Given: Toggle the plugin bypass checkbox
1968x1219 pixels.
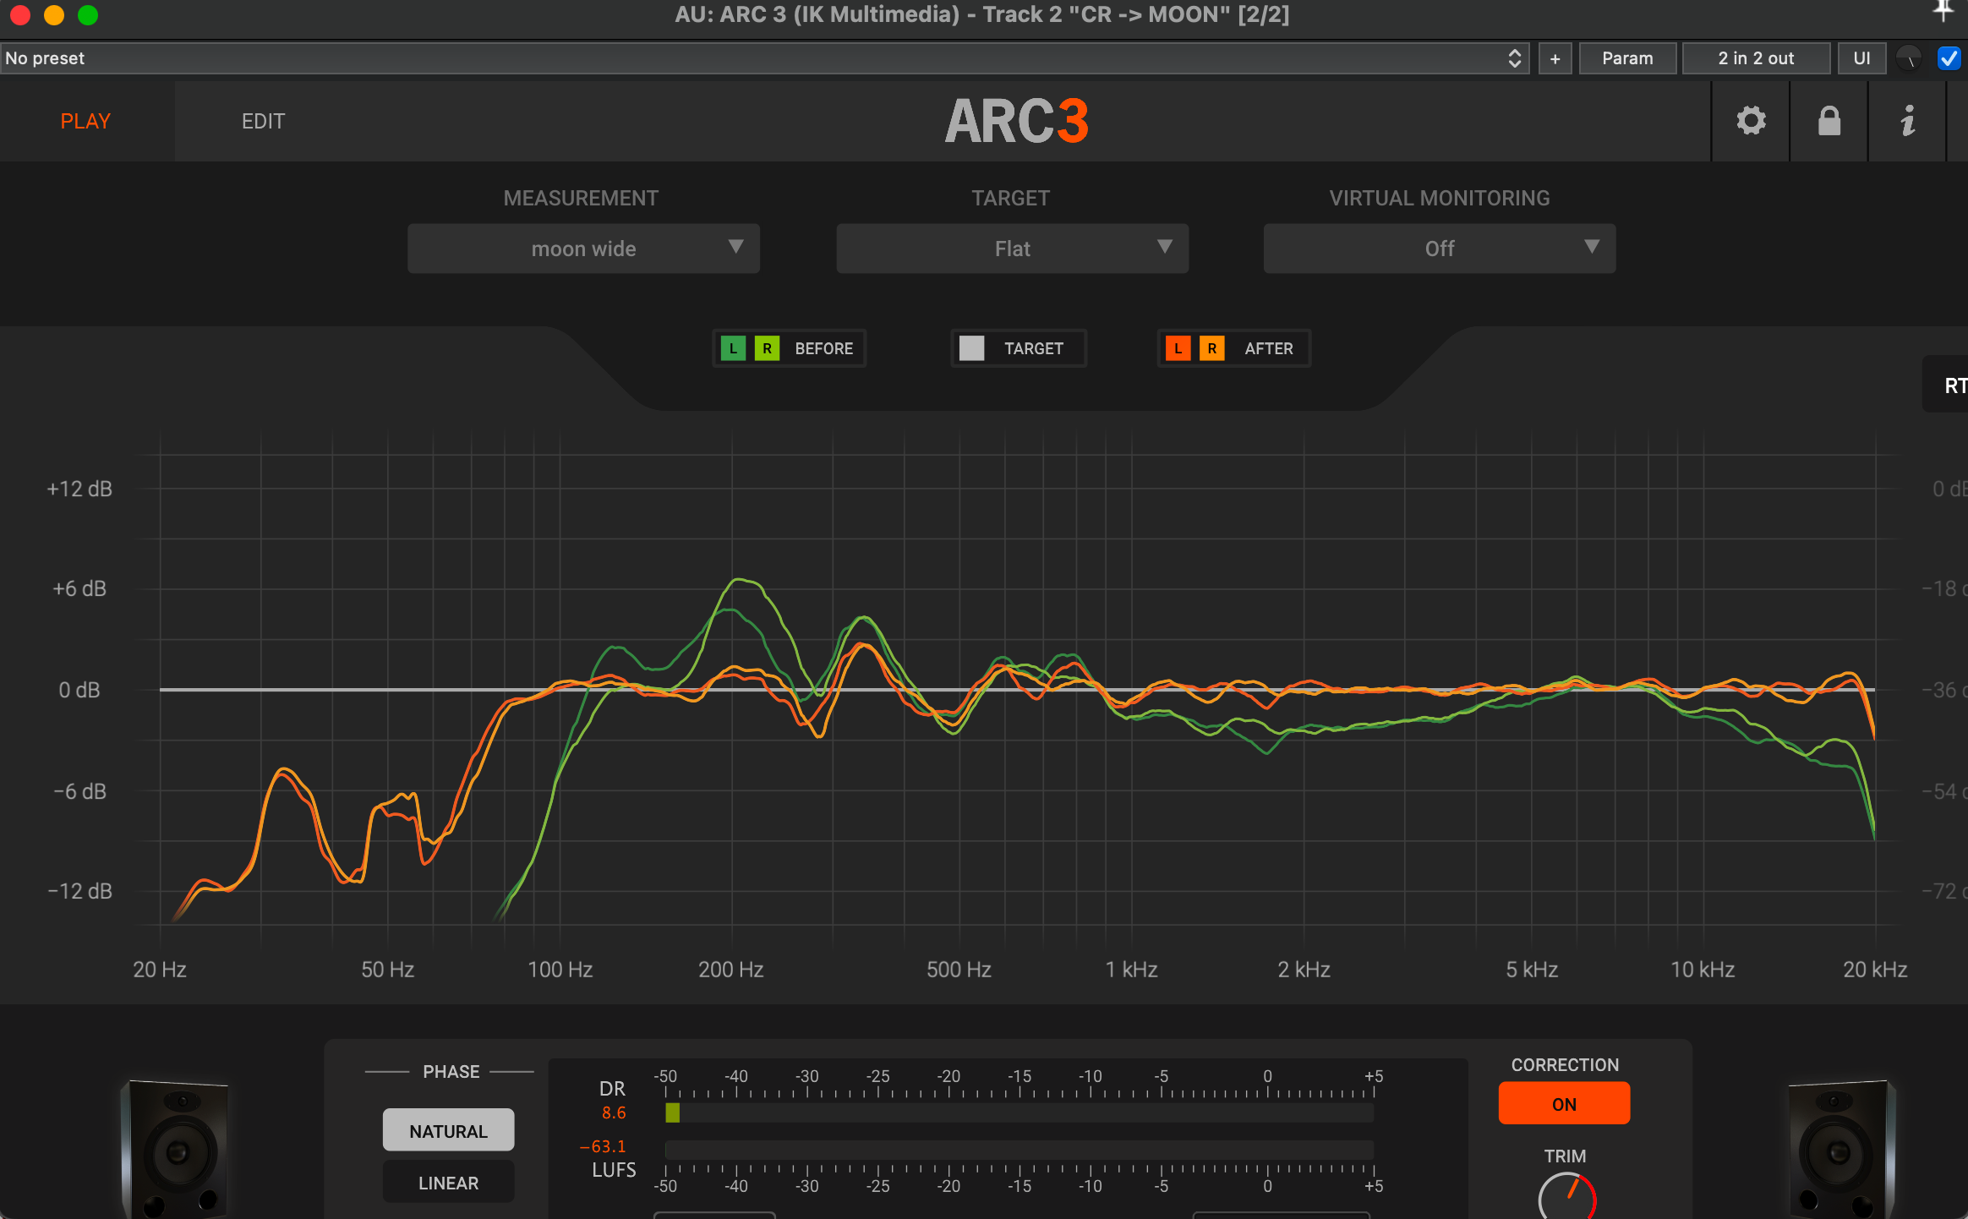Looking at the screenshot, I should 1949,58.
